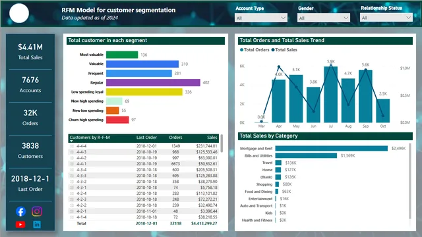Sort table by Orders column header

click(x=175, y=138)
